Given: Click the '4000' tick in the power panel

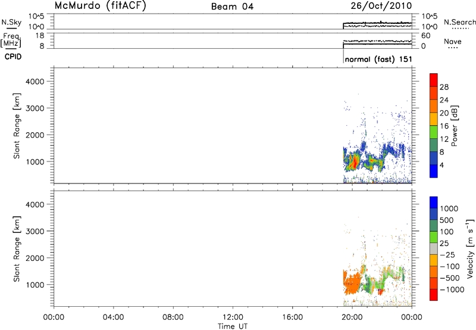Looking at the screenshot, I should [35, 82].
